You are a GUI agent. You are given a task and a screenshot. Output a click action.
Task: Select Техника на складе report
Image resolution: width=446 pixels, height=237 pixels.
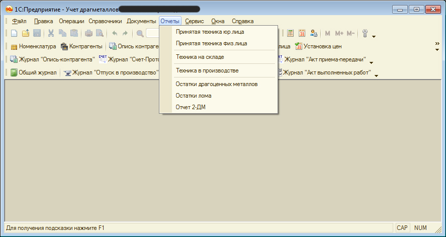200,57
